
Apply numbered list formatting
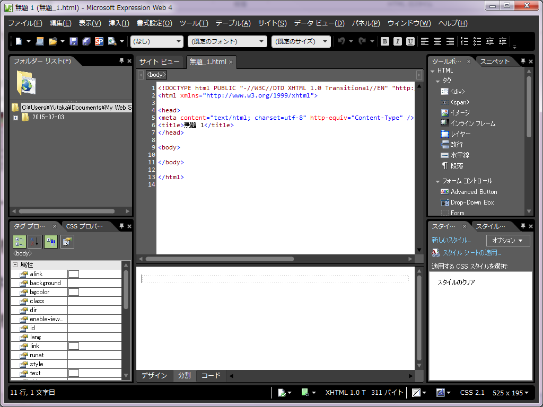click(465, 41)
